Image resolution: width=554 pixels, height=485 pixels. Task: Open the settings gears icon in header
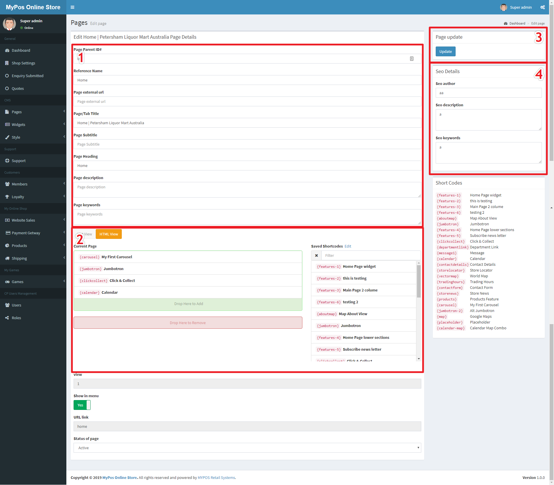(x=542, y=7)
